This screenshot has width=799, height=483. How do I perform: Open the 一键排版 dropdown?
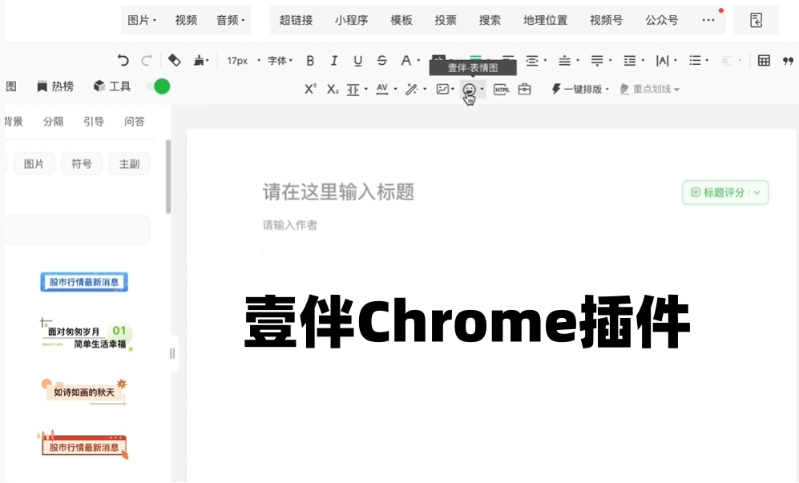point(580,90)
